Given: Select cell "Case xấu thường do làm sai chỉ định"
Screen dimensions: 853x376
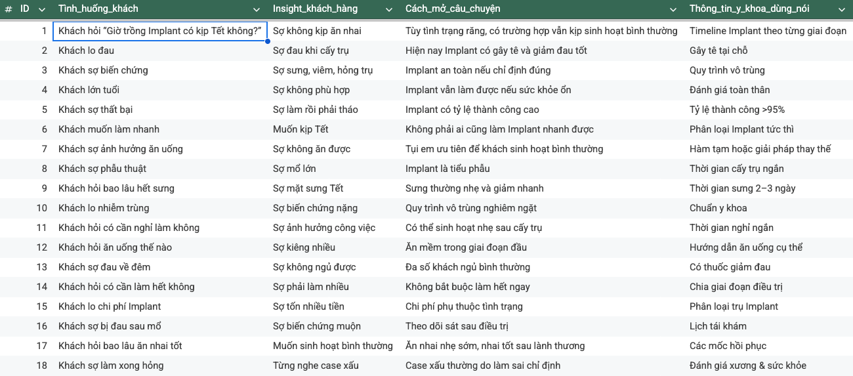Looking at the screenshot, I should tap(542, 366).
